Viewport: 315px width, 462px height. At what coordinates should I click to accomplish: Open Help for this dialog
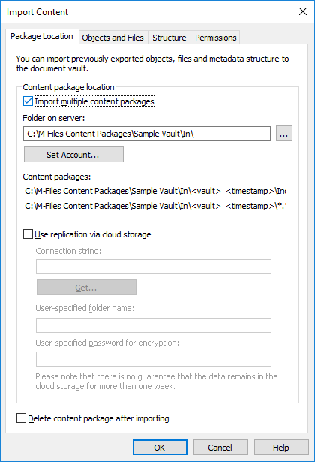(x=281, y=448)
